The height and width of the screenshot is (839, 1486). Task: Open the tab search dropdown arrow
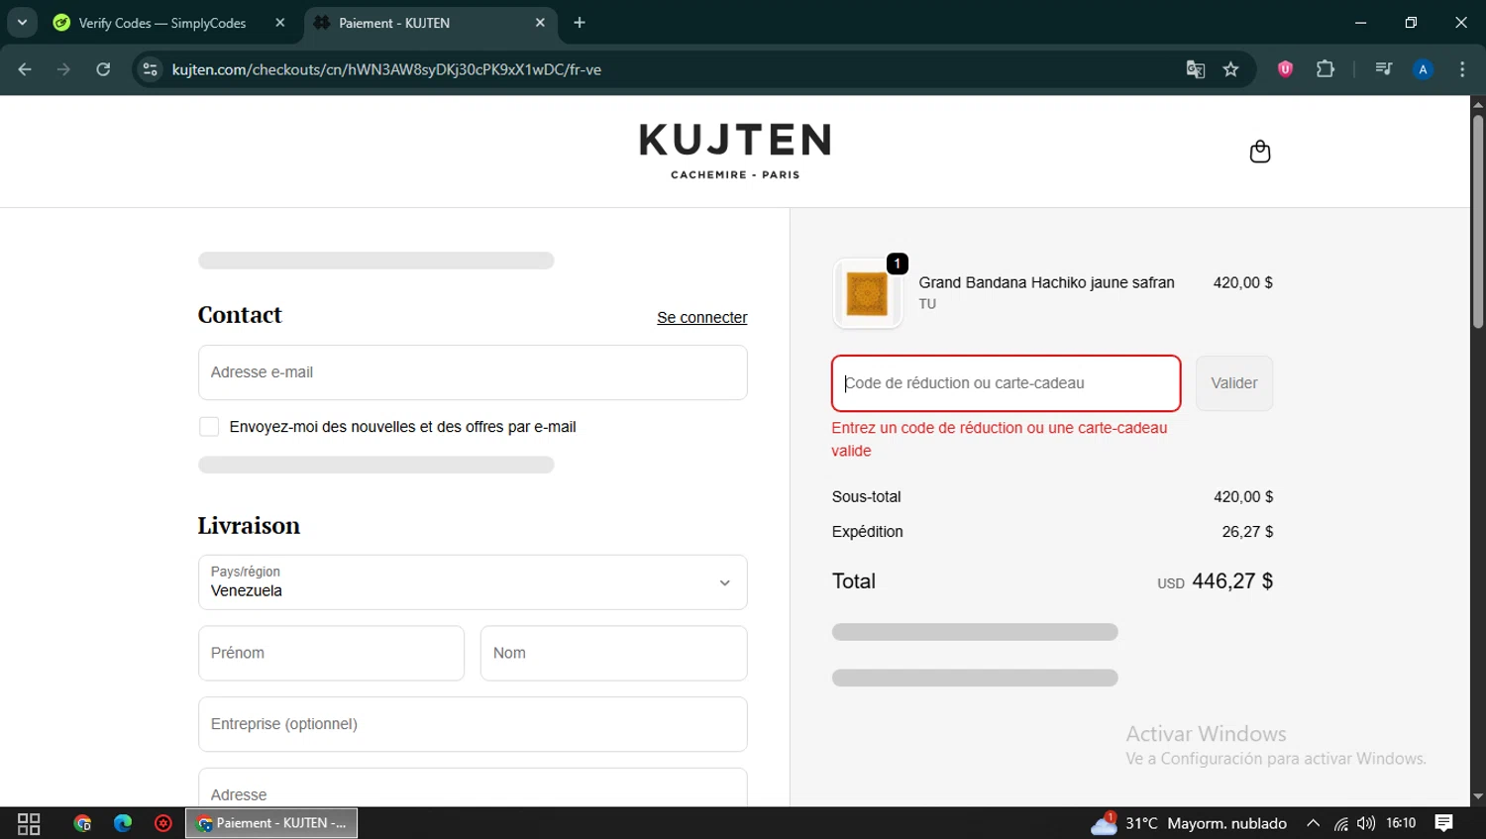[x=22, y=22]
